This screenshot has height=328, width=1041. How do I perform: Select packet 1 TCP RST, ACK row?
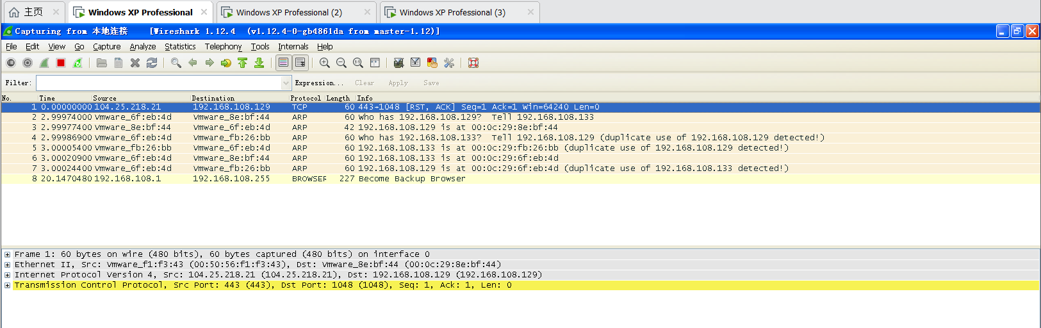pyautogui.click(x=520, y=107)
